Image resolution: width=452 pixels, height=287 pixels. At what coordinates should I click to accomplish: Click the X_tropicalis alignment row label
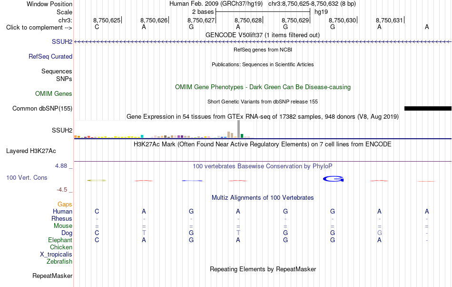pyautogui.click(x=56, y=255)
